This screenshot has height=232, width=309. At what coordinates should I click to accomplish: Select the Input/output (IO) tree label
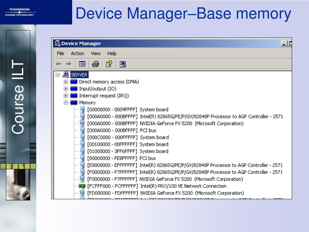coord(98,89)
